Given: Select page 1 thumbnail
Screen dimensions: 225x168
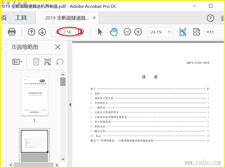Looking at the screenshot, I should tap(34, 97).
